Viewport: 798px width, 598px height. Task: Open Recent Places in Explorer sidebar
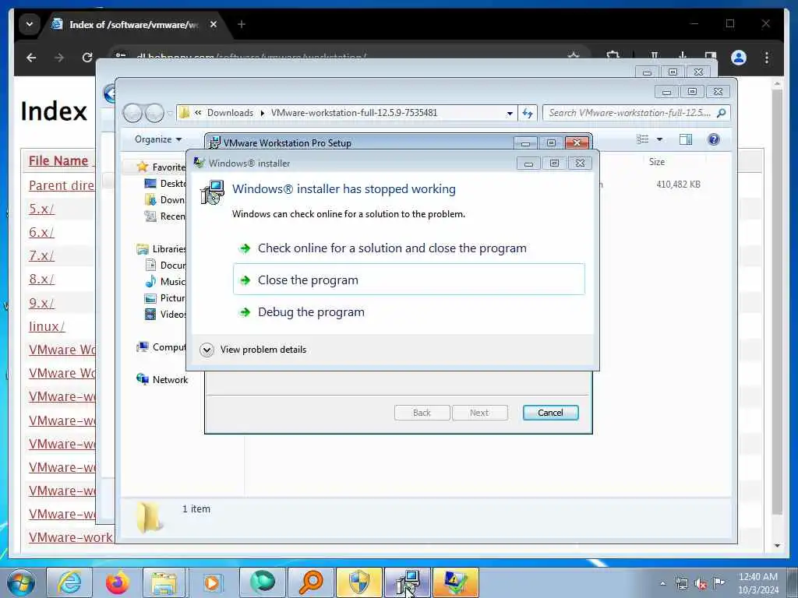point(165,216)
